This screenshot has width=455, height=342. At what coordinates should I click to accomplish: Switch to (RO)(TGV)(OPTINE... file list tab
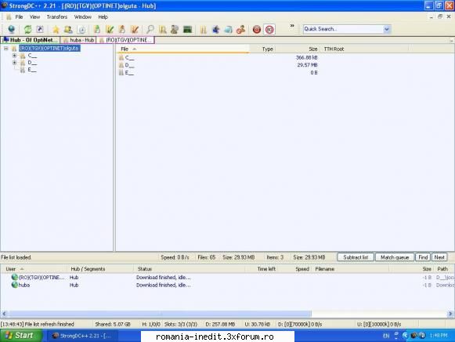pyautogui.click(x=125, y=40)
